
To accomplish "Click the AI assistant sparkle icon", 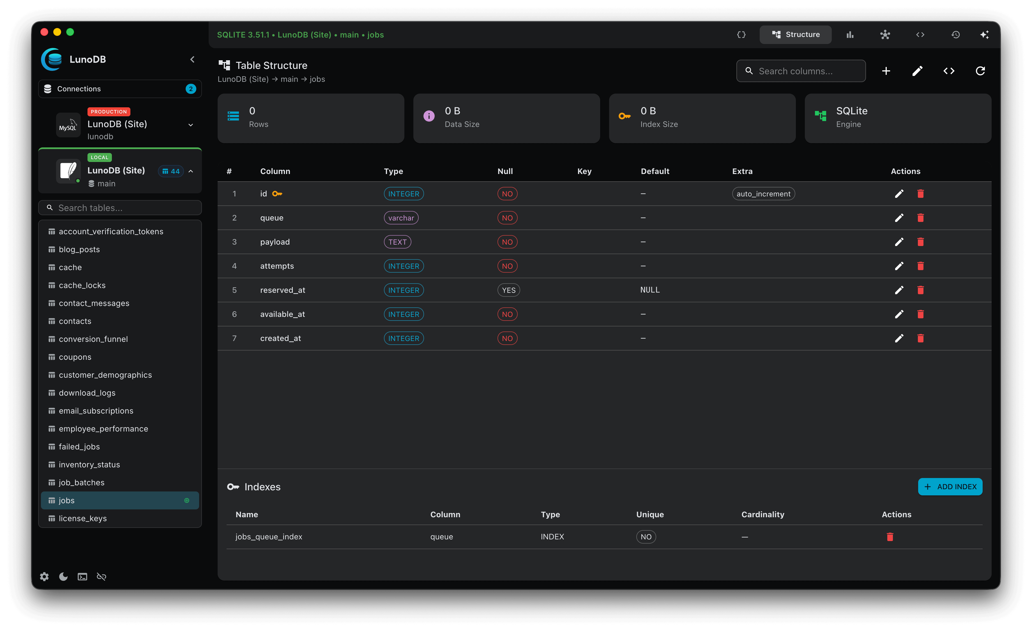I will (x=985, y=35).
